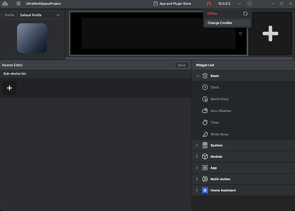The height and width of the screenshot is (211, 295).
Task: Click the App category icon
Action: (205, 168)
